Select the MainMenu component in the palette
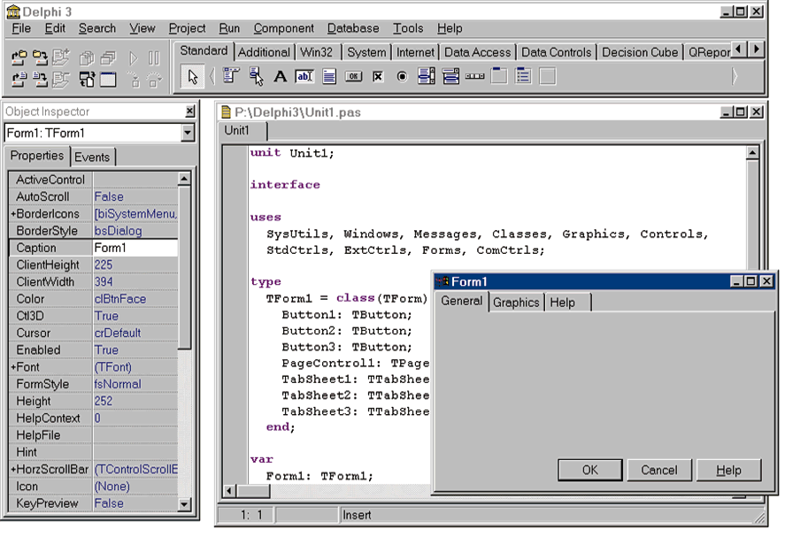 coord(231,77)
